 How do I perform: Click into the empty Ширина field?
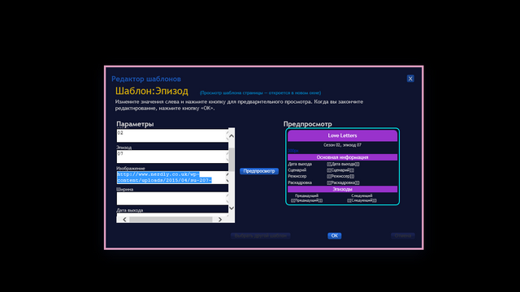172,198
